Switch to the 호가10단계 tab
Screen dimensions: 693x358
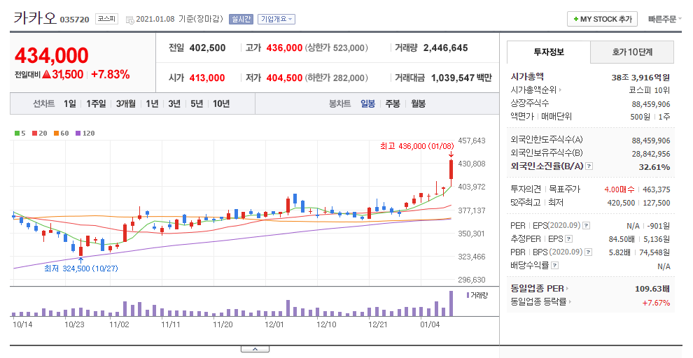point(632,52)
